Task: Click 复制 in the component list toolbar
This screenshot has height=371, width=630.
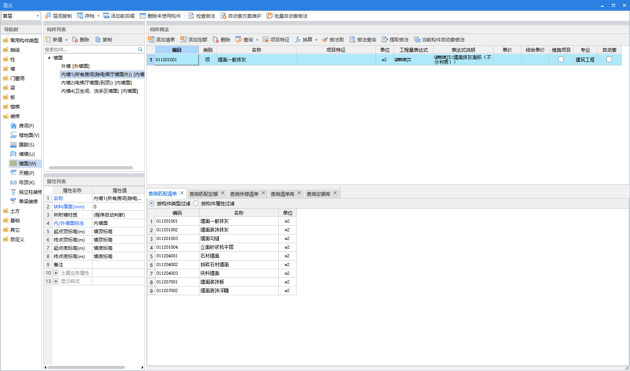Action: point(103,39)
